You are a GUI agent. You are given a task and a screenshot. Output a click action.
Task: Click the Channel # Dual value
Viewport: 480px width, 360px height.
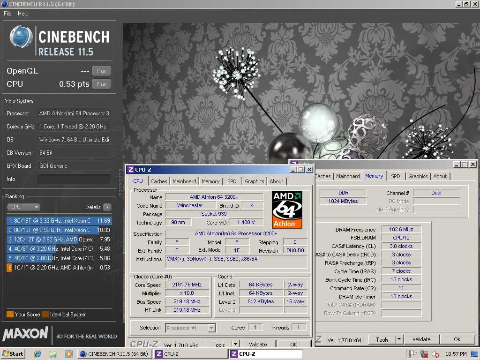[436, 193]
